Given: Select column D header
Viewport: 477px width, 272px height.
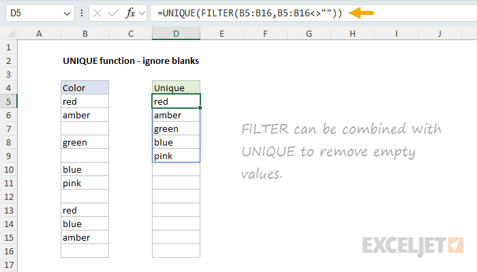Looking at the screenshot, I should (176, 34).
